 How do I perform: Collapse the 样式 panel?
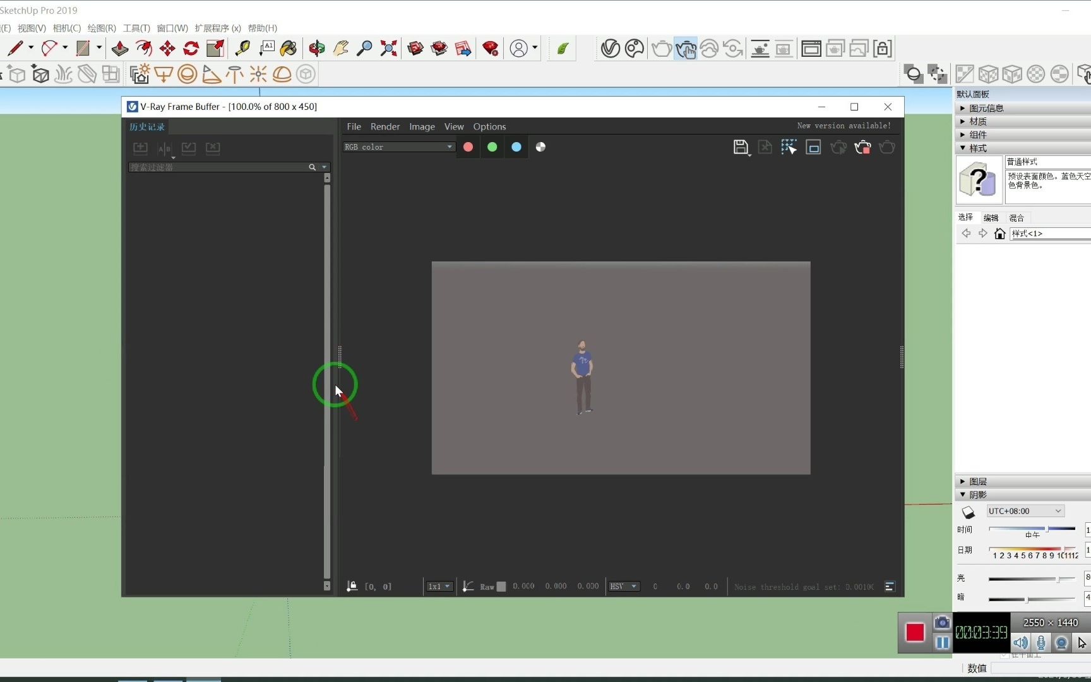point(1023,148)
